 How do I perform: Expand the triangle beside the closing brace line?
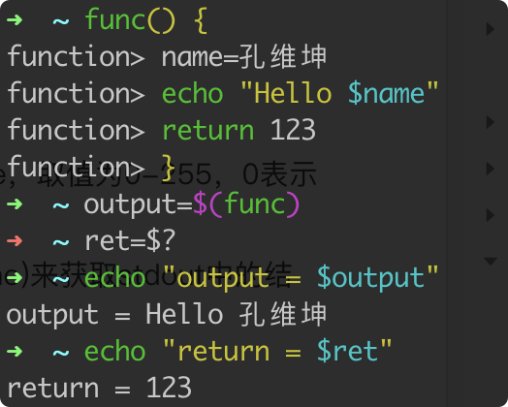(491, 169)
